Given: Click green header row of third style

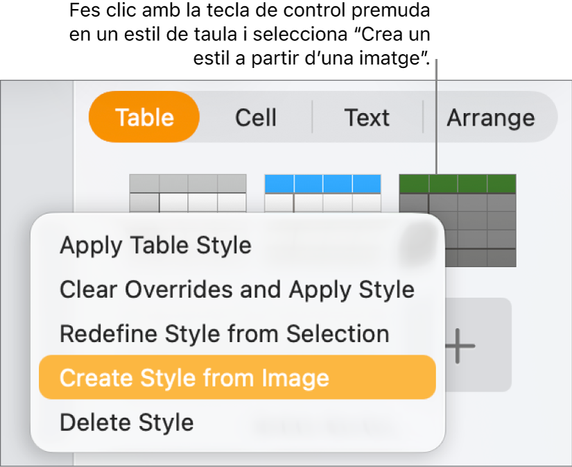Looking at the screenshot, I should (x=458, y=184).
